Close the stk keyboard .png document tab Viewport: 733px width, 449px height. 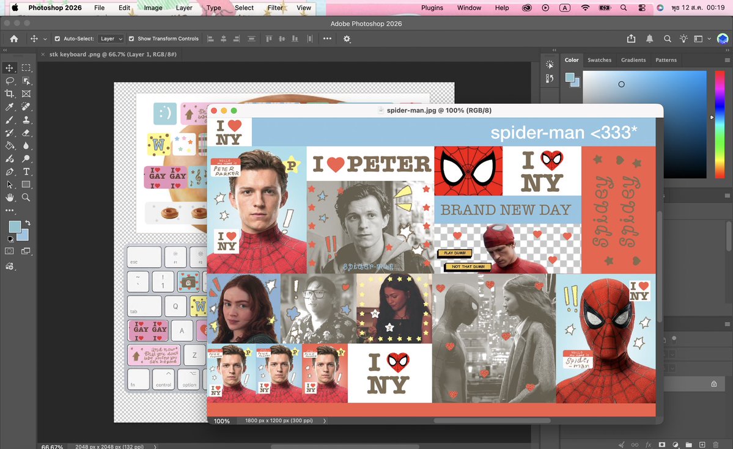click(43, 54)
